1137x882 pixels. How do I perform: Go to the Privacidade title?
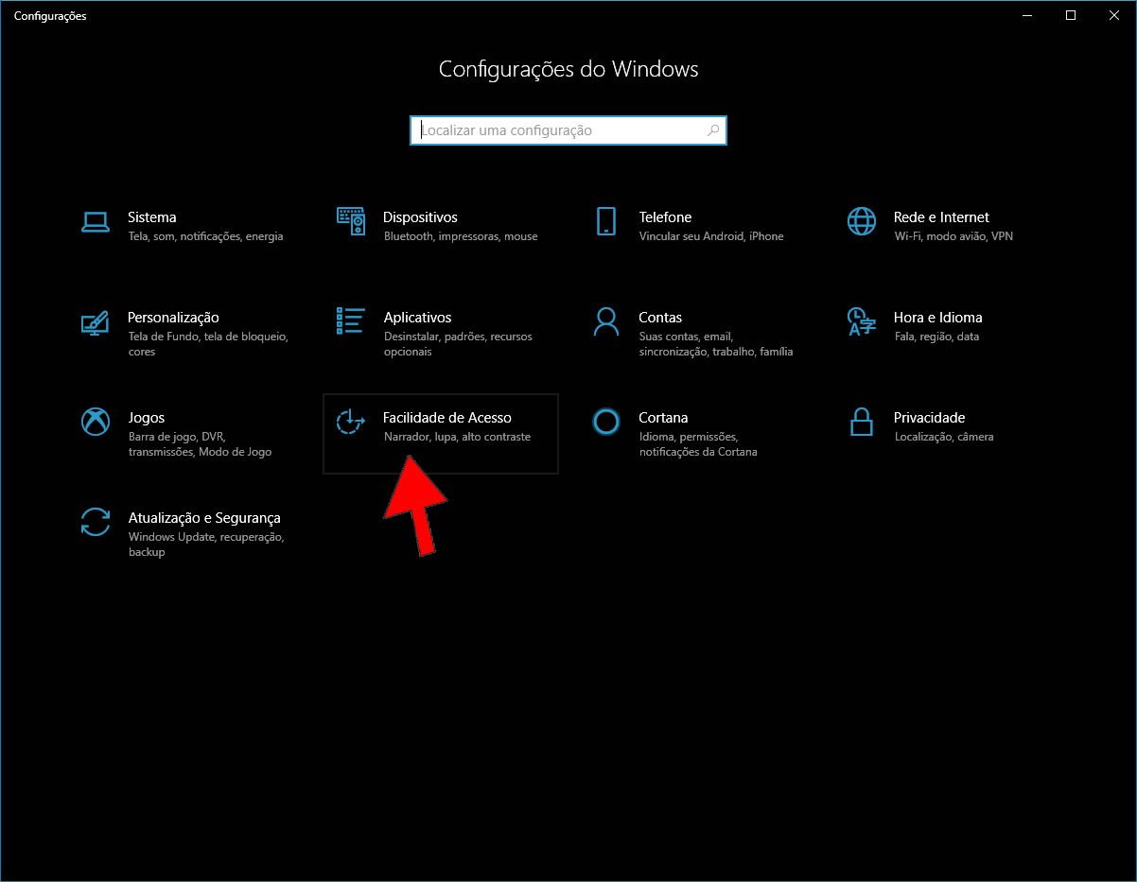click(930, 418)
